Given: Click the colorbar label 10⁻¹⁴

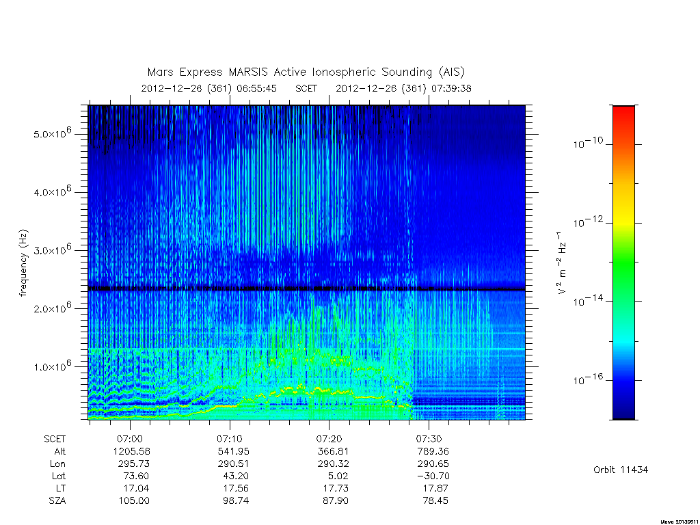Looking at the screenshot, I should point(588,301).
